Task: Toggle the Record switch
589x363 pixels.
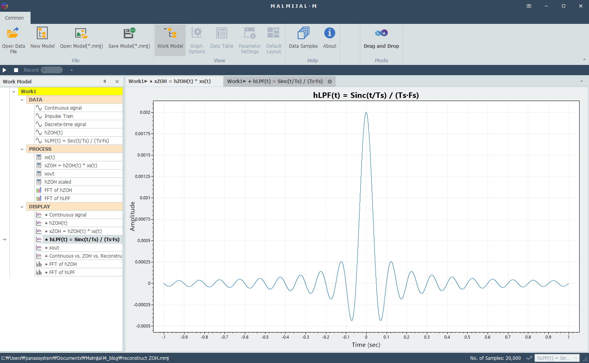Action: [x=52, y=70]
